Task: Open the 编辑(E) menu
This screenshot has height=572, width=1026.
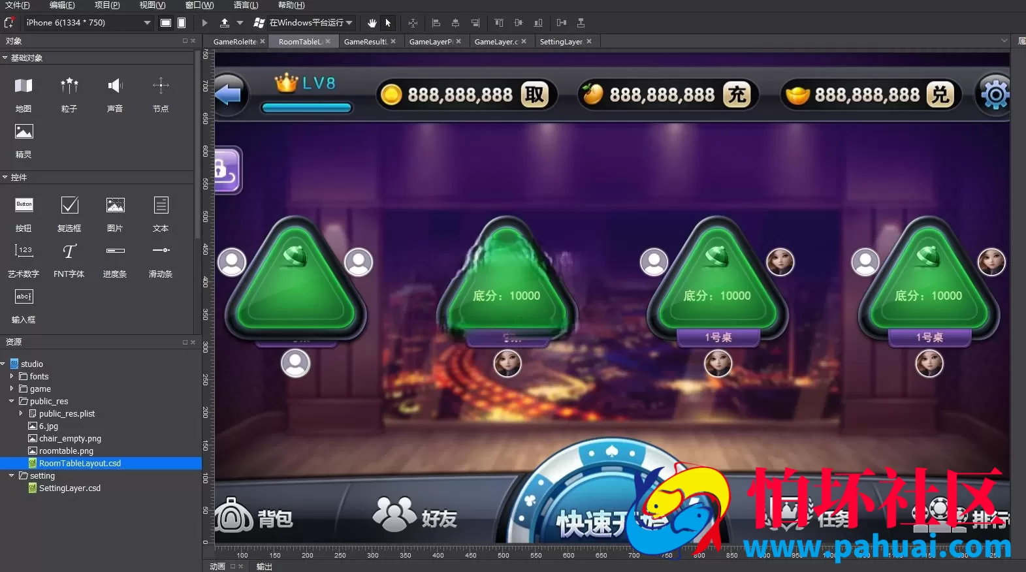Action: coord(62,5)
